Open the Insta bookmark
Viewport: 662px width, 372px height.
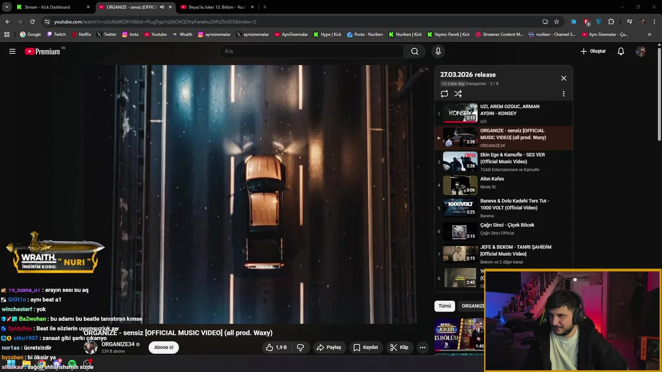pos(130,35)
